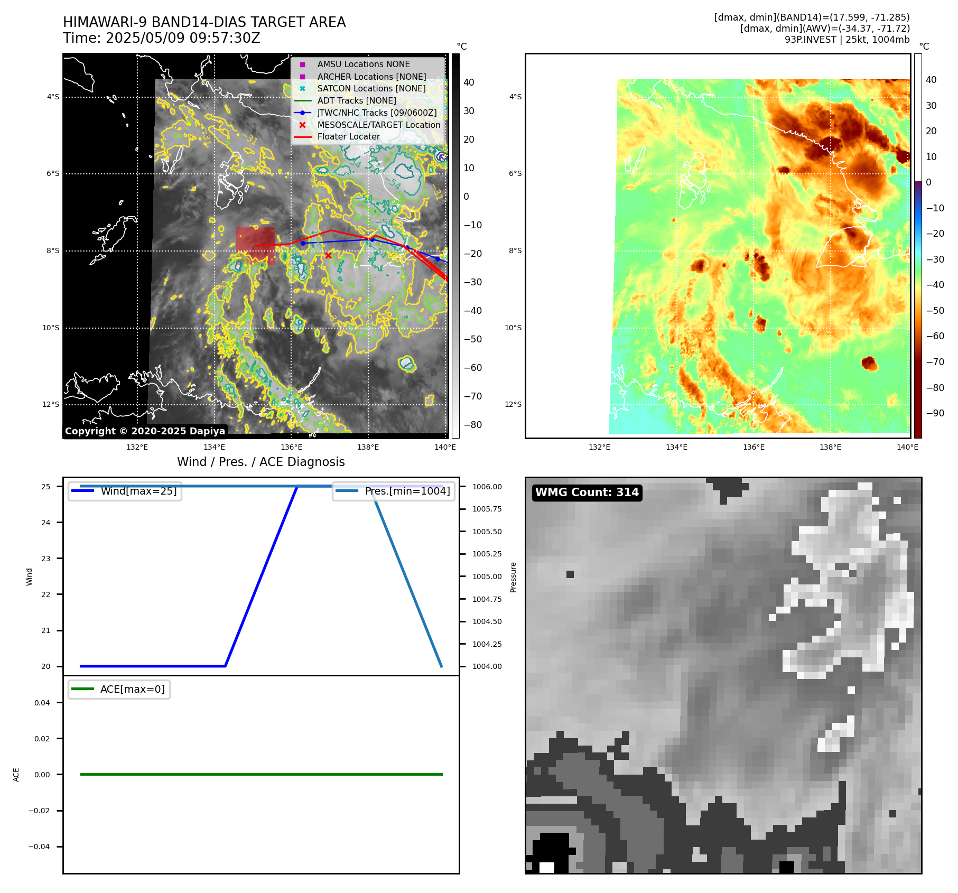Viewport: 958px width, 893px height.
Task: Click the 'Wind[max=25]' legend label
Action: point(139,491)
